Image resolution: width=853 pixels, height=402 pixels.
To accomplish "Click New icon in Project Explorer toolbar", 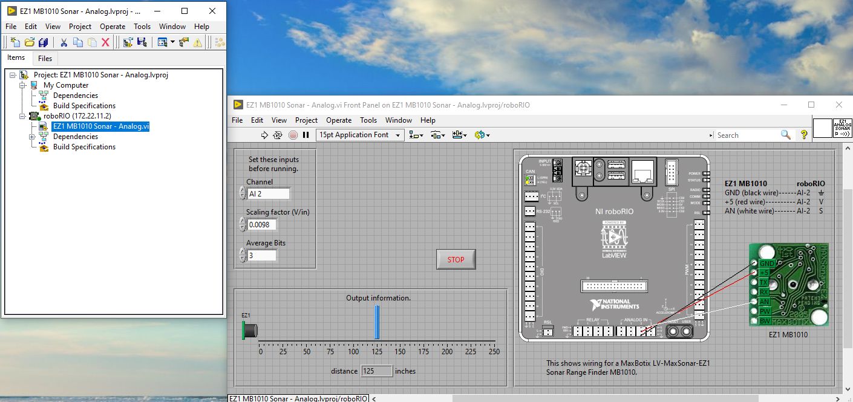I will pos(16,42).
